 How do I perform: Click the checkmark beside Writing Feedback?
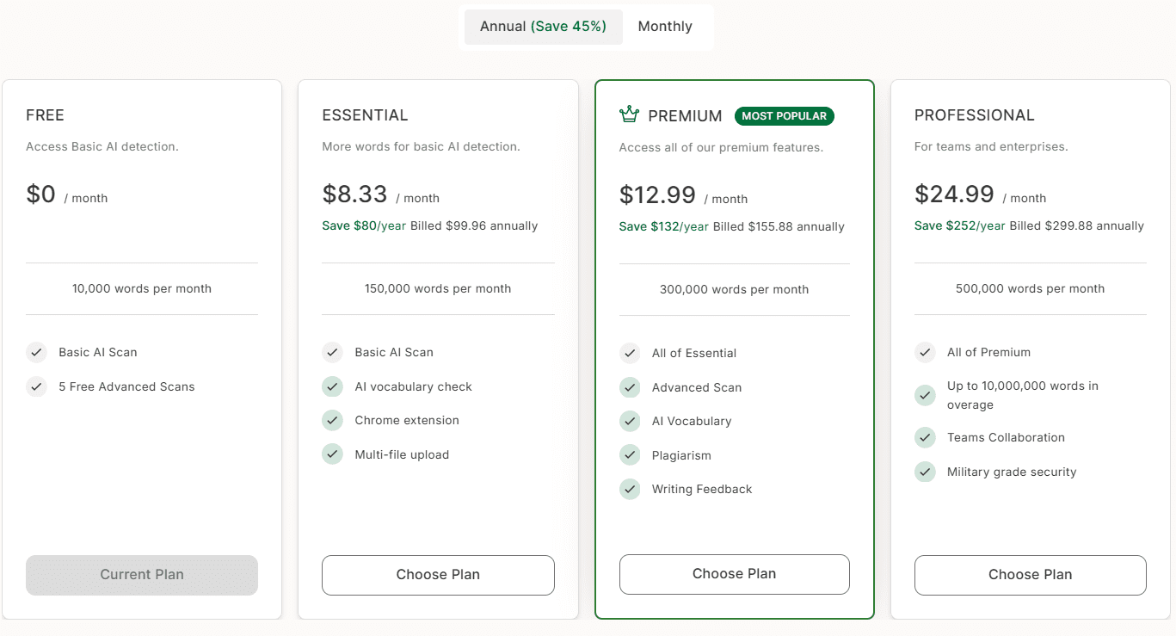(x=629, y=489)
